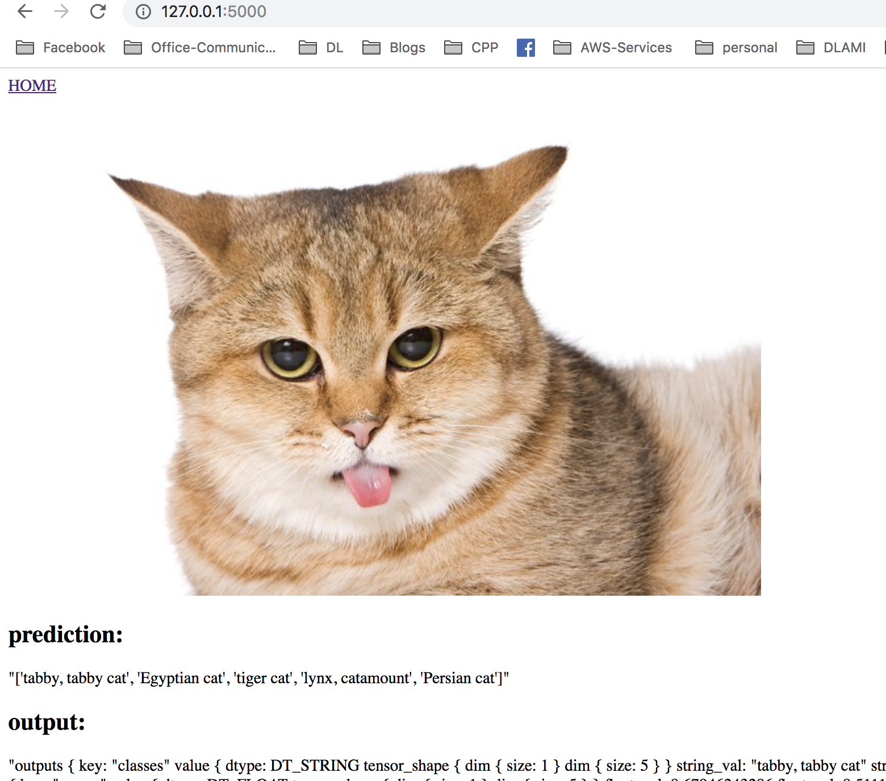
Task: Click the output heading
Action: tap(47, 722)
